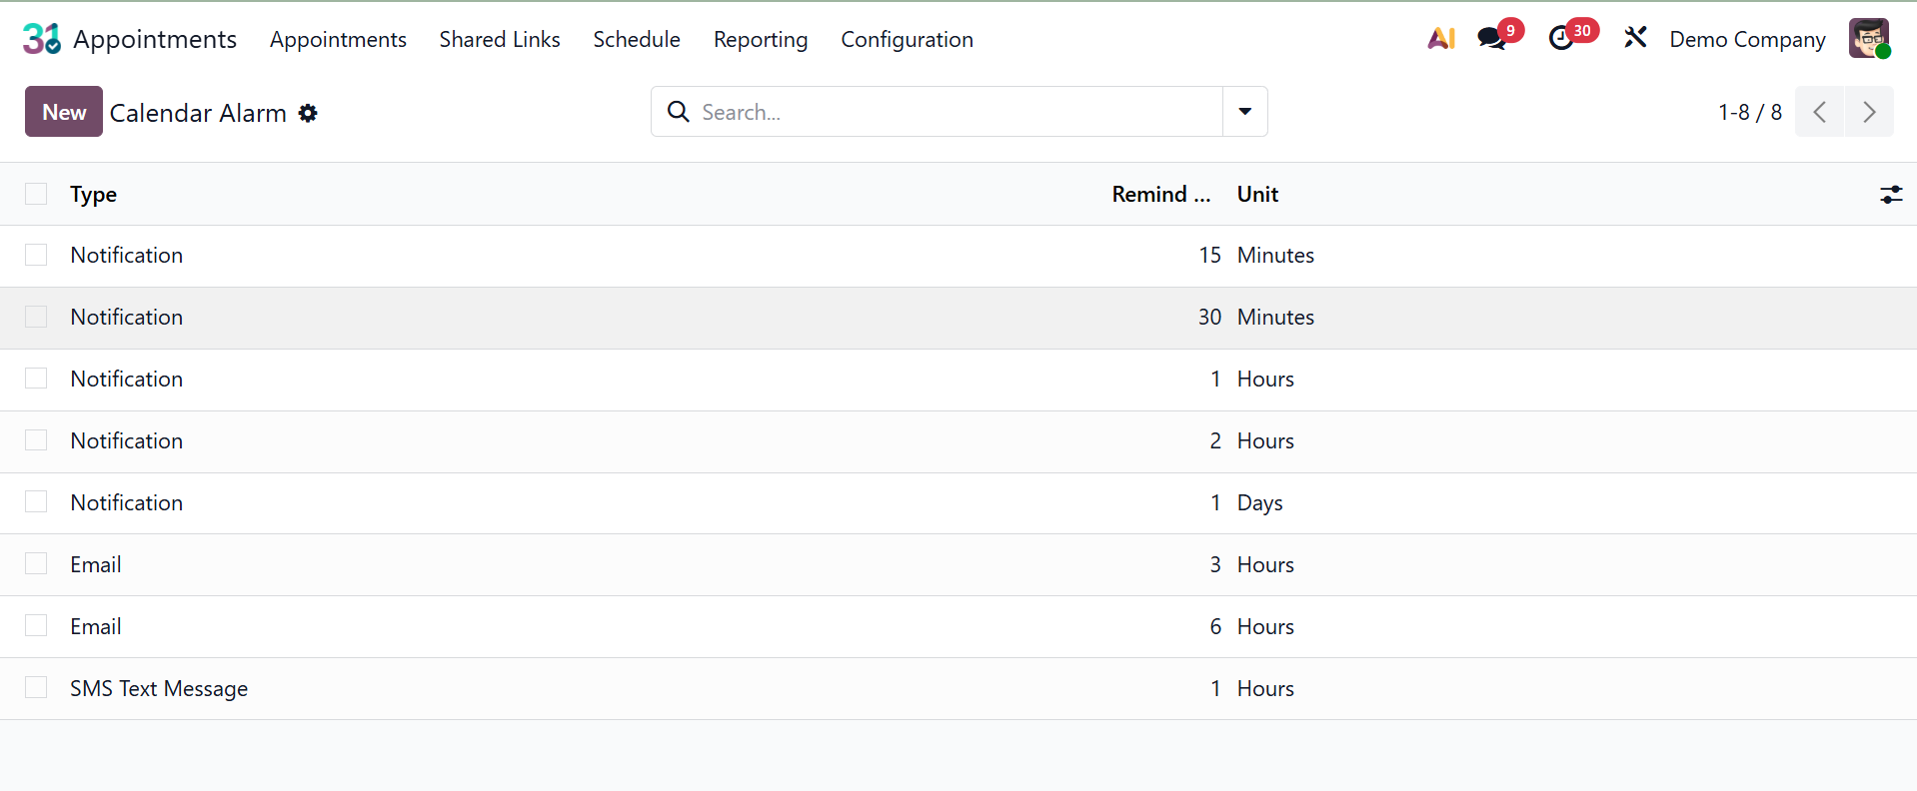The image size is (1917, 791).
Task: Open optional columns adjust icon
Action: [1890, 195]
